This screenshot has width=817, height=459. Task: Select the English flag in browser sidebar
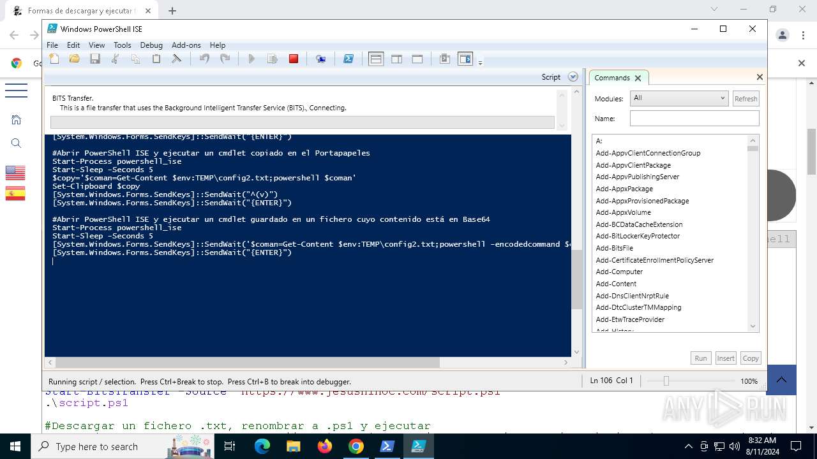(15, 173)
